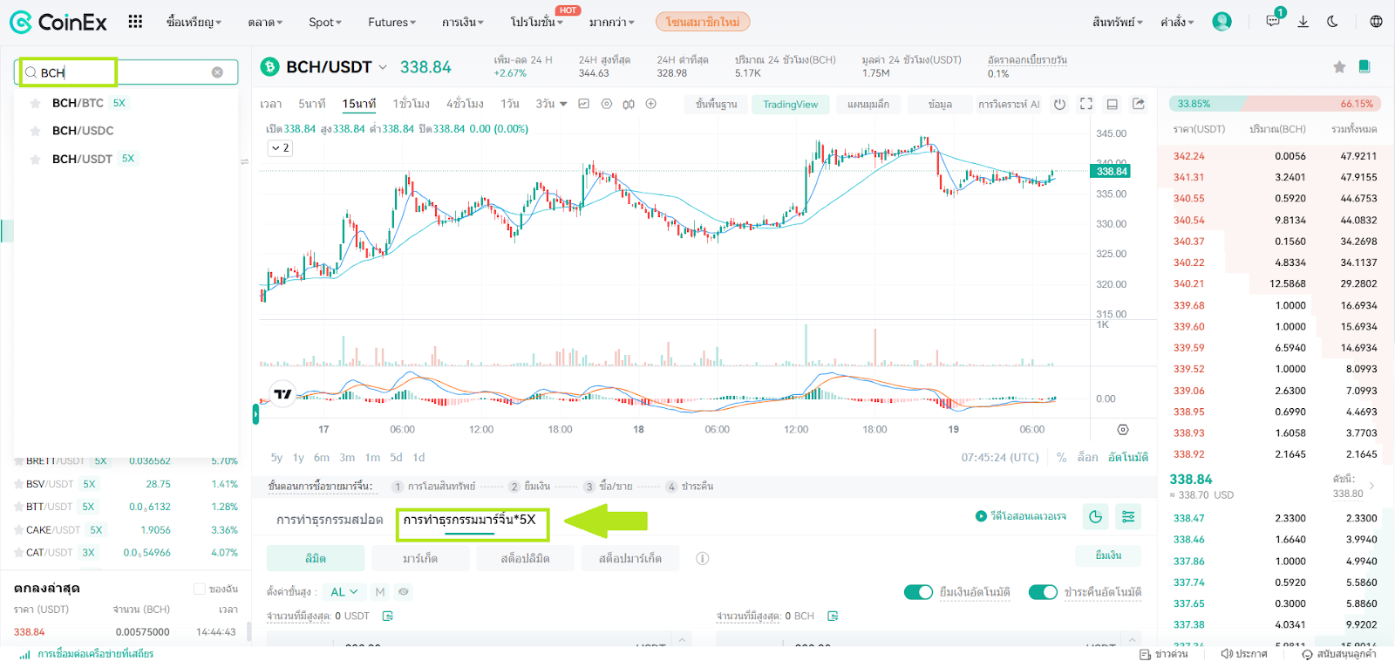Favorite the BCH/BTC search result star
Viewport: 1395px width, 661px height.
(x=36, y=103)
